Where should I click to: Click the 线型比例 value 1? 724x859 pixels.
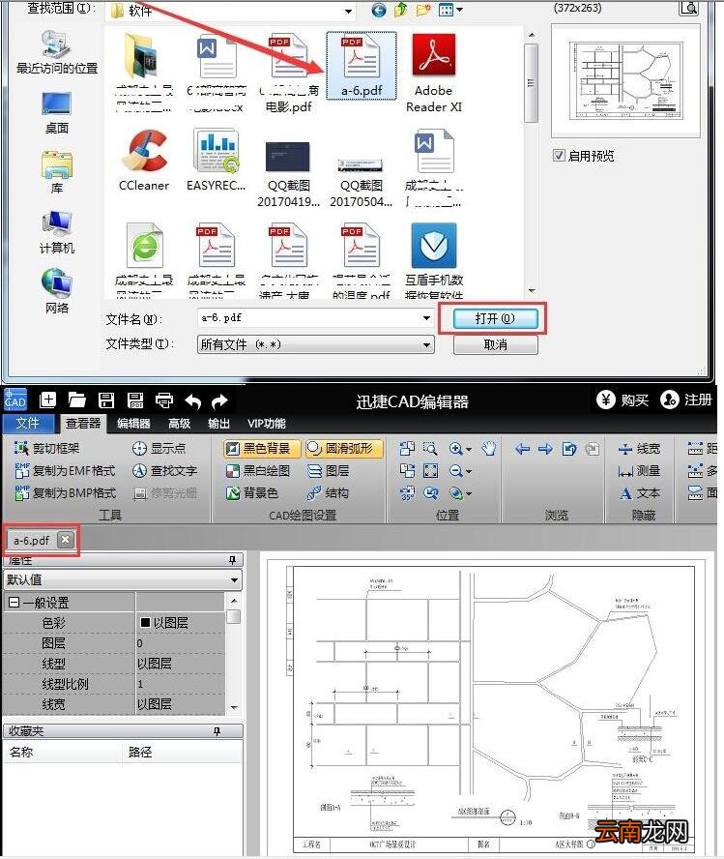180,684
